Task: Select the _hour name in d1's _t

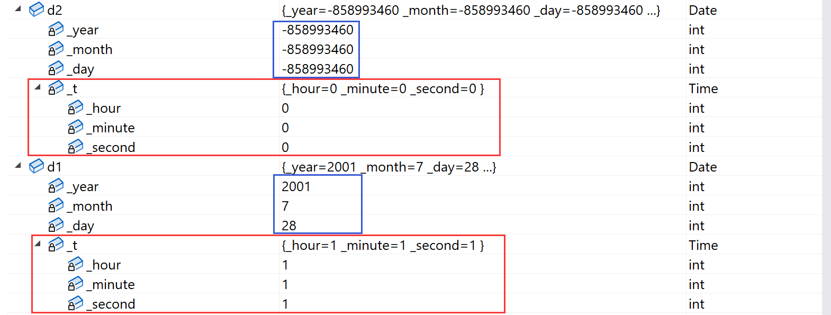Action: point(104,265)
